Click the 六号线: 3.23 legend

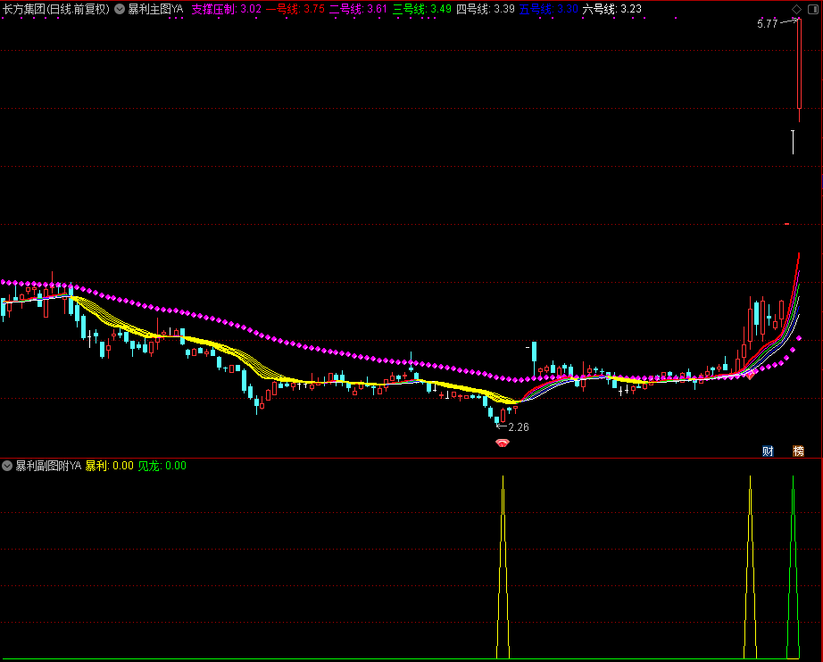coord(612,9)
